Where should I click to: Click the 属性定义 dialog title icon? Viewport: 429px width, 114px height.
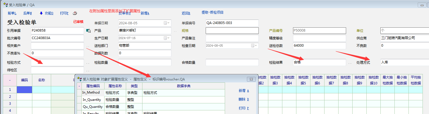[80, 79]
